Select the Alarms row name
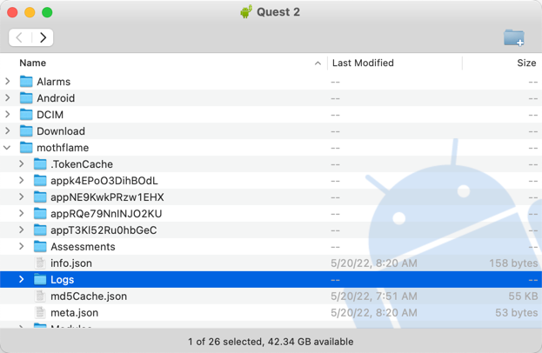542x353 pixels. [x=54, y=82]
